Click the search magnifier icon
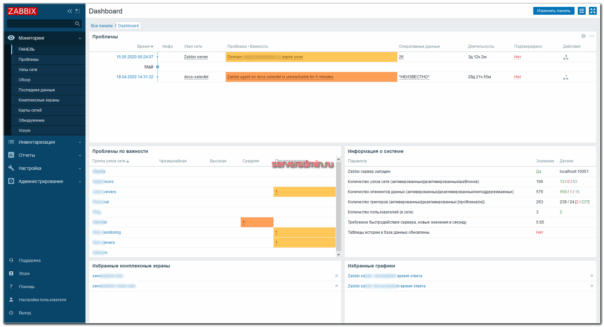This screenshot has height=327, width=604. tap(77, 24)
